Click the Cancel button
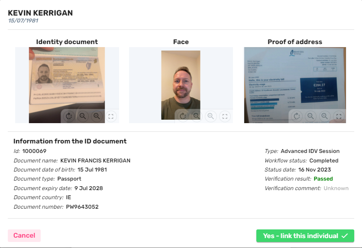 pyautogui.click(x=24, y=235)
